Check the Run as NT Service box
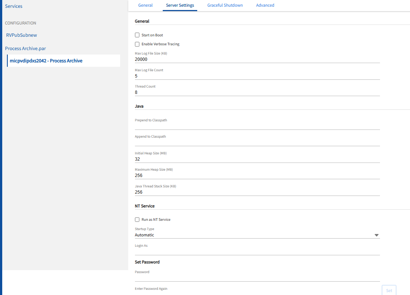This screenshot has width=410, height=295. pyautogui.click(x=137, y=220)
